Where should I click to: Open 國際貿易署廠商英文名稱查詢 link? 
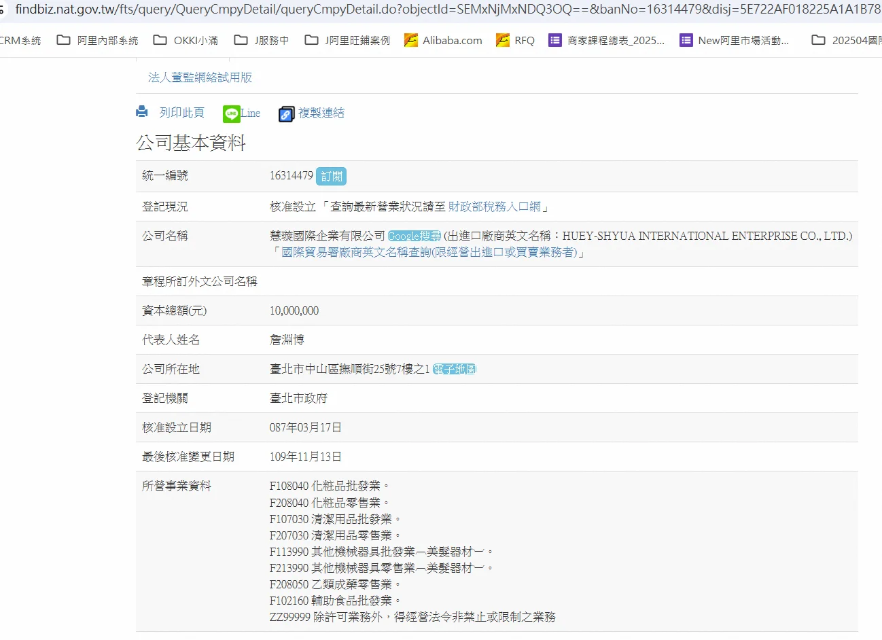[429, 252]
